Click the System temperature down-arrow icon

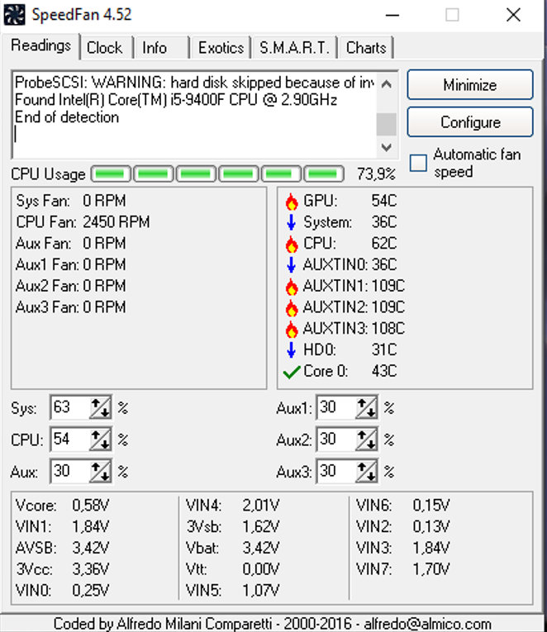(291, 222)
